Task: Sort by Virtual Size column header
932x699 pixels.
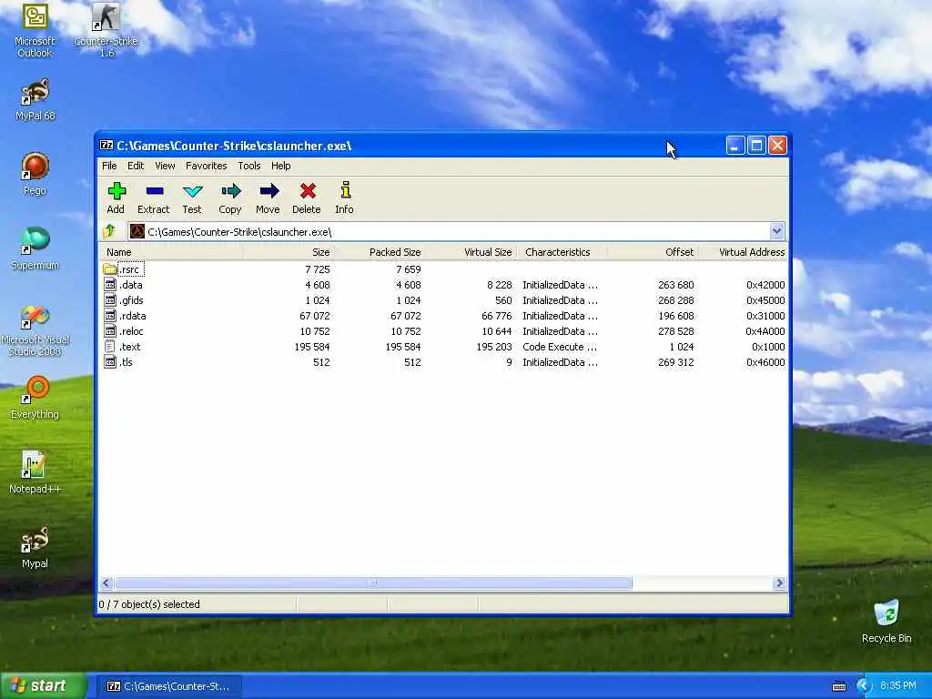Action: pos(471,252)
